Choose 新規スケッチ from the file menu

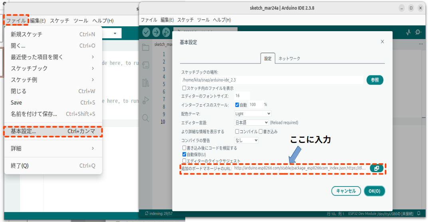click(53, 34)
